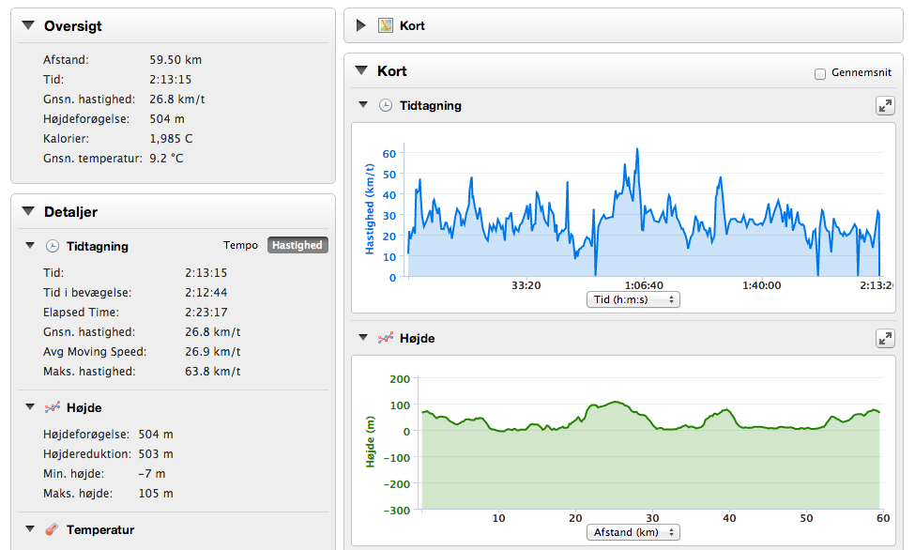The image size is (915, 550).
Task: Click clock icon in Detaljer Tidtagning row
Action: tap(53, 247)
